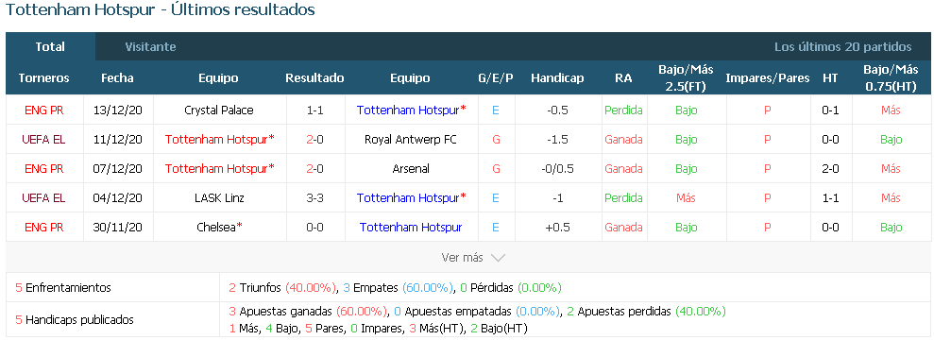Click the 2-0 result against Arsenal

(x=314, y=168)
